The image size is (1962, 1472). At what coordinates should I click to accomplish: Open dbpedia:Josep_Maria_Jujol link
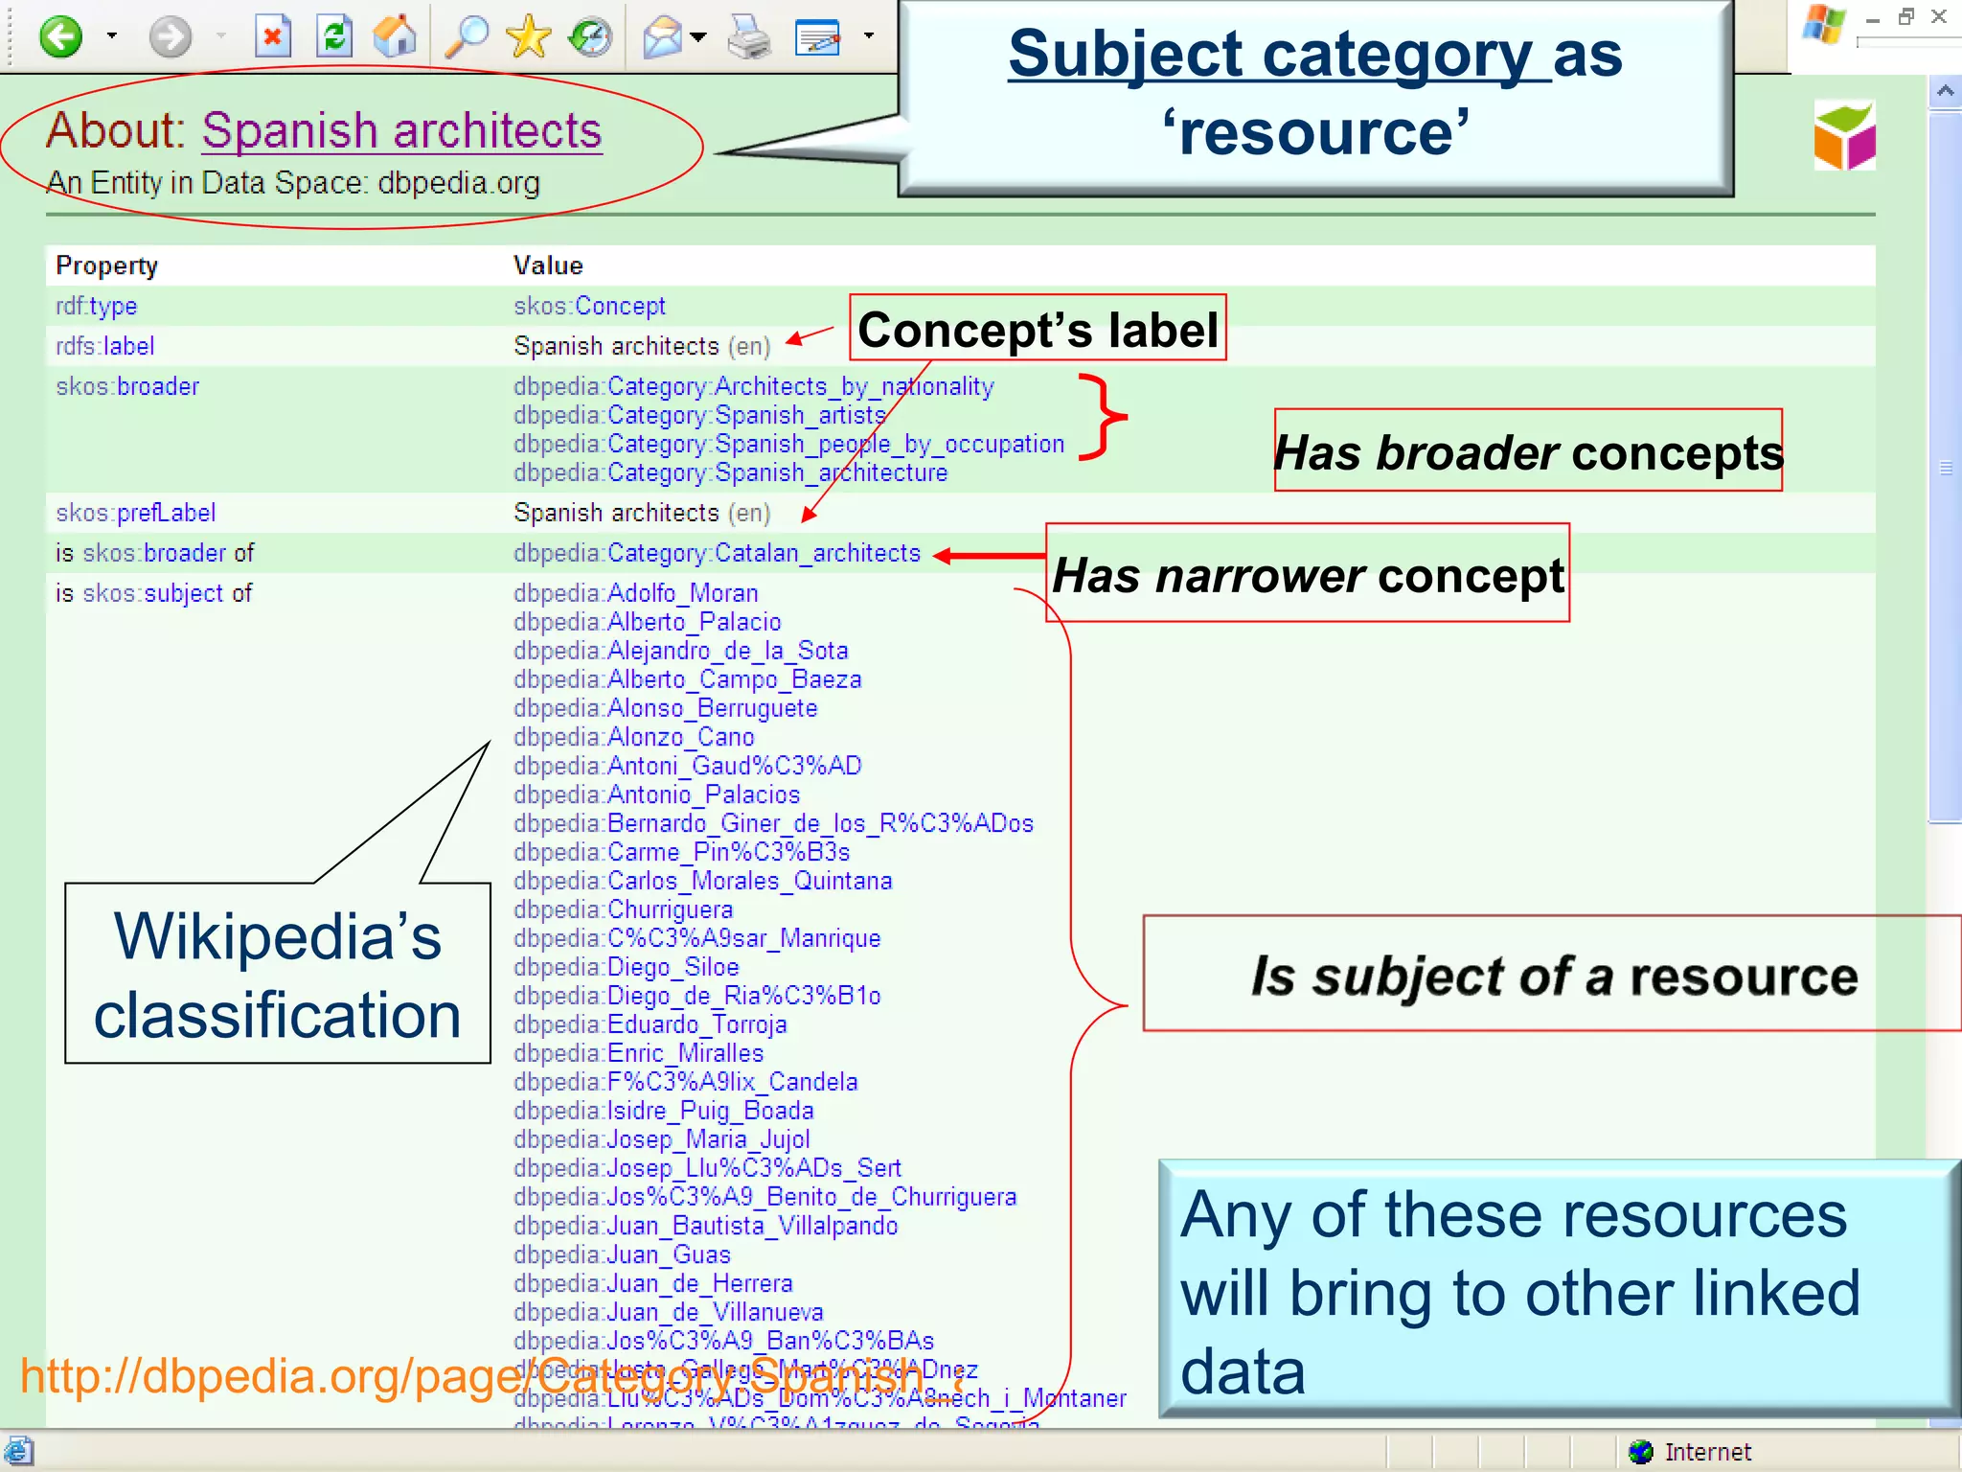point(661,1139)
